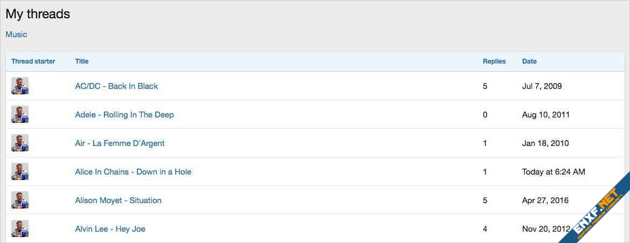Click avatar beside Air - La Femme D'Argent
Viewport: 630px width, 243px height.
(20, 143)
